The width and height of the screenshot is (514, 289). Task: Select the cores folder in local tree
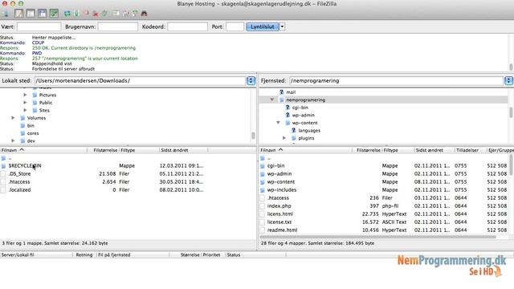[33, 133]
